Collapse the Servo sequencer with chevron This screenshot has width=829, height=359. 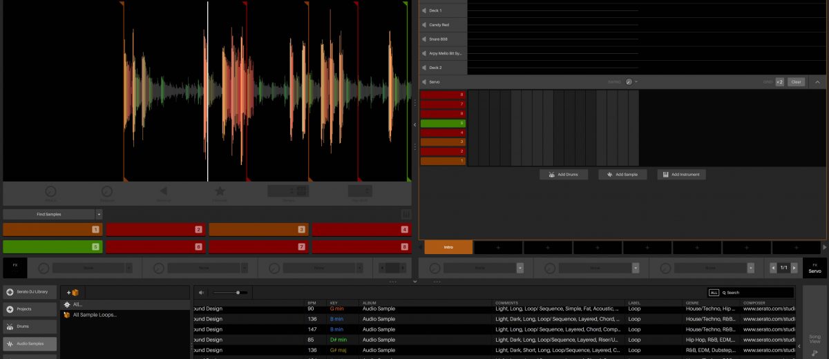818,81
